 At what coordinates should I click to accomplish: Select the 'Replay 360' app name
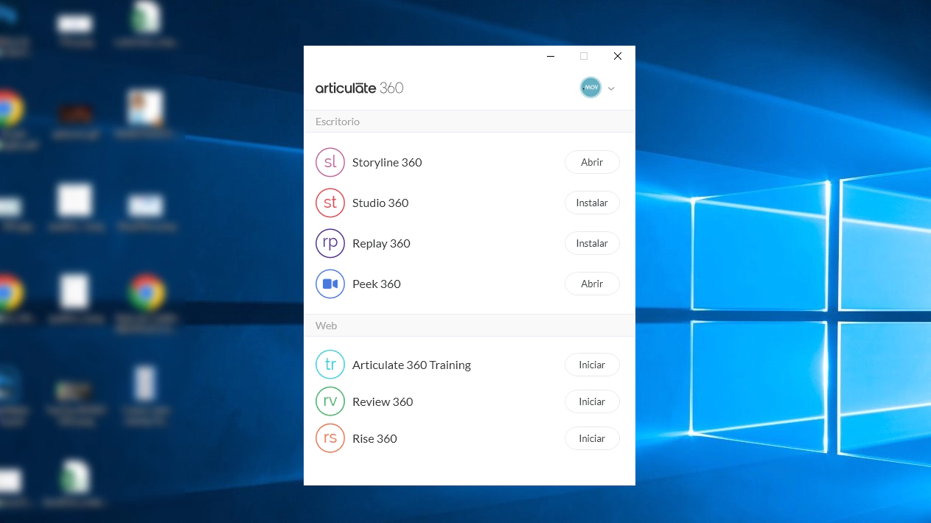381,243
